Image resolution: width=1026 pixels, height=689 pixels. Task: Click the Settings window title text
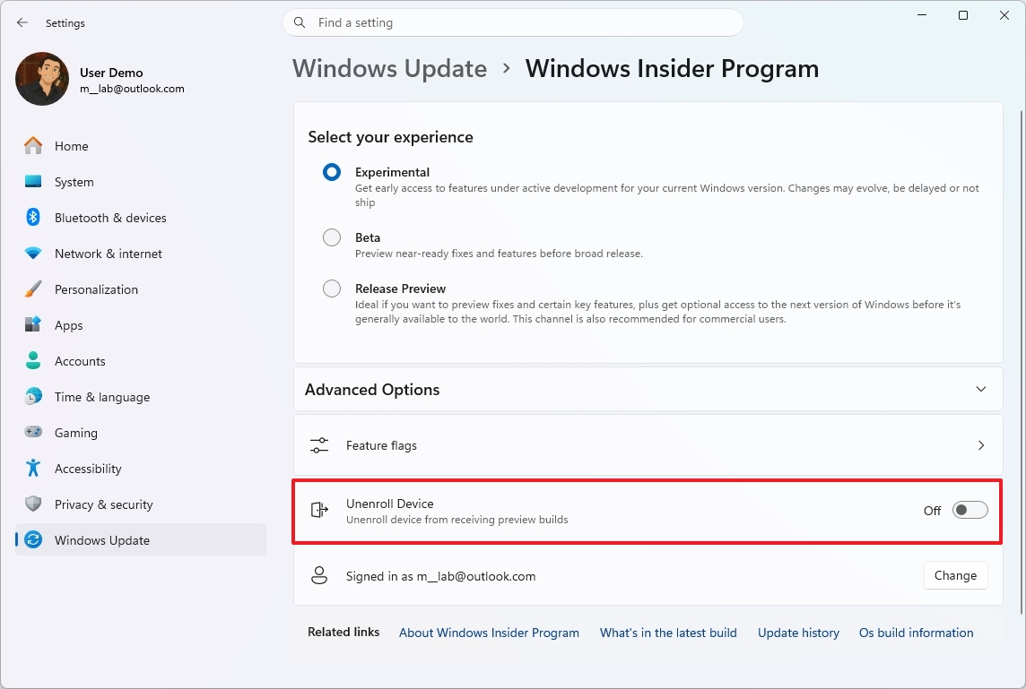click(x=65, y=23)
